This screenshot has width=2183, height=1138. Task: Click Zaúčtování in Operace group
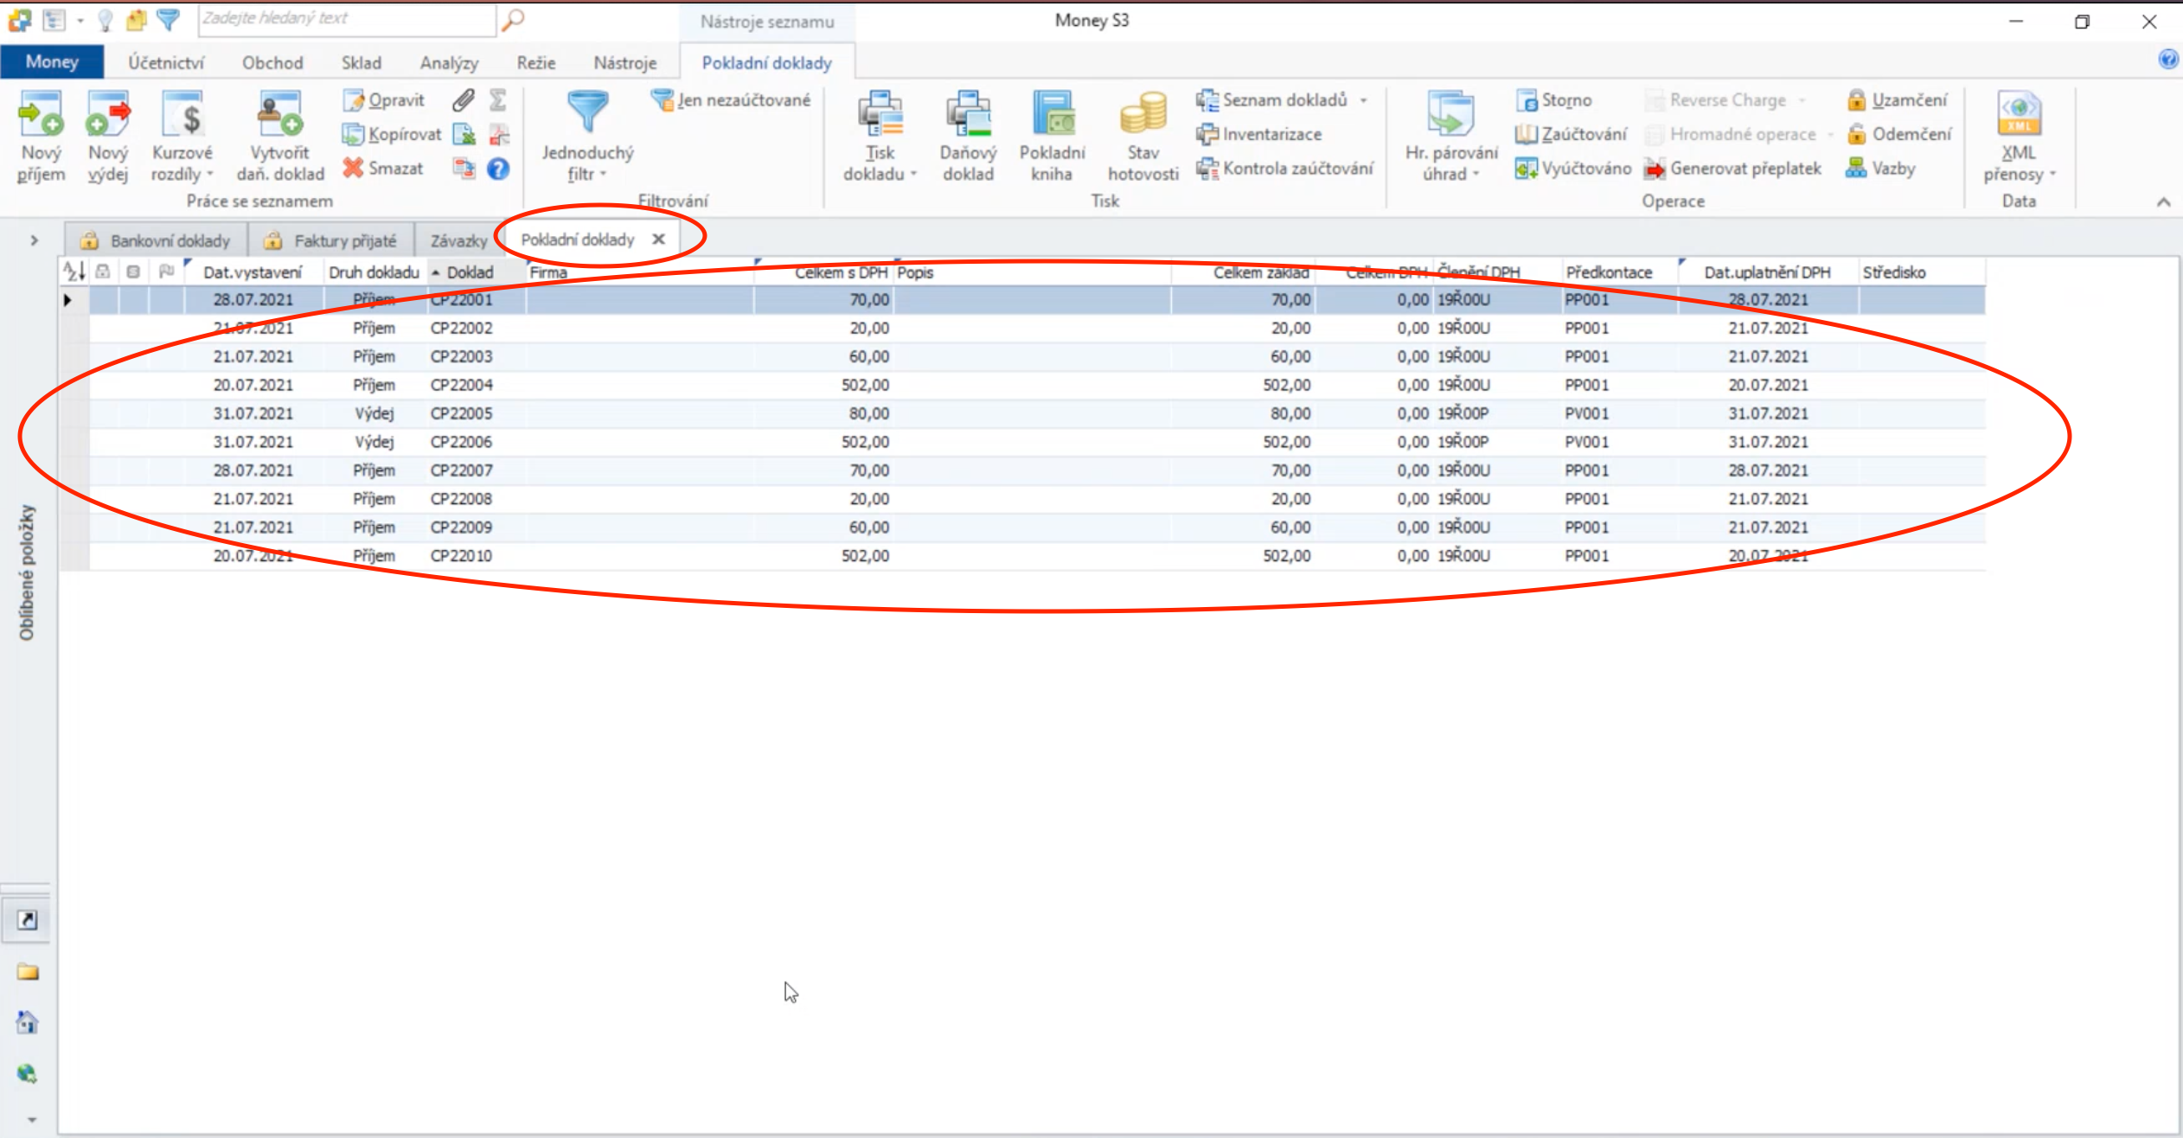[1572, 134]
